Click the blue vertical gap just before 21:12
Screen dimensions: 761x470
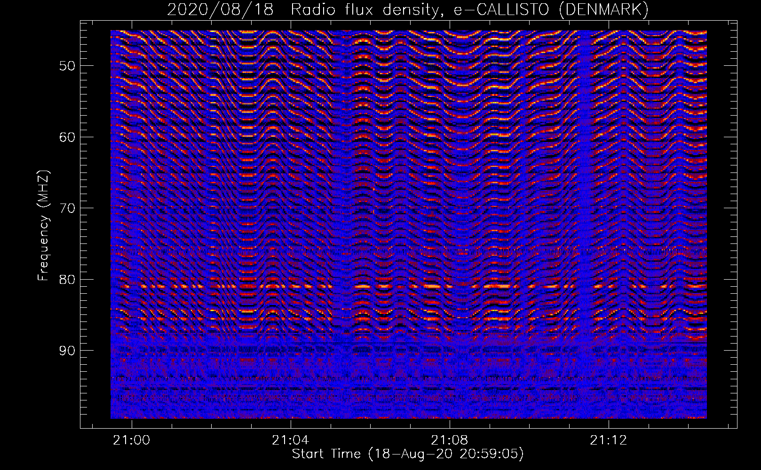pyautogui.click(x=585, y=224)
